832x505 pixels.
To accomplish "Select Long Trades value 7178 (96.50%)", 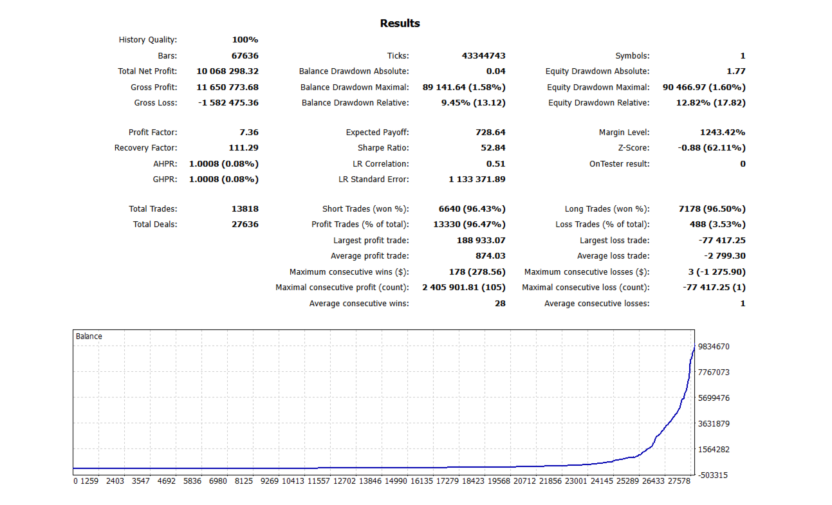I will pos(713,209).
